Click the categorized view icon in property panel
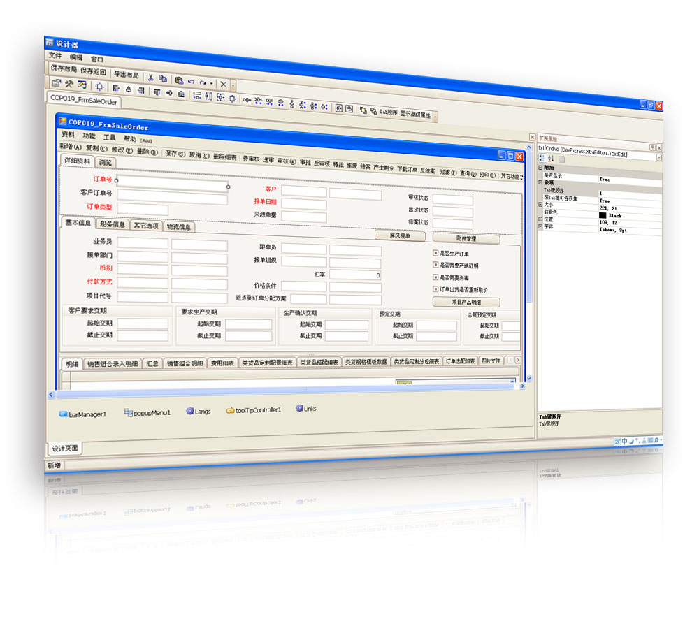The width and height of the screenshot is (699, 640). coord(542,159)
